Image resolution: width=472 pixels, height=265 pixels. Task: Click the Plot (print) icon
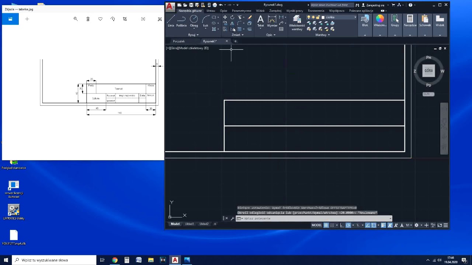point(215,5)
